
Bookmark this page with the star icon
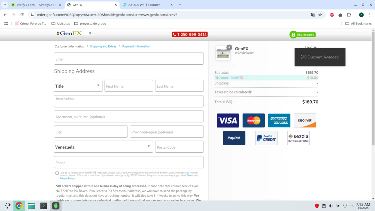click(x=320, y=15)
